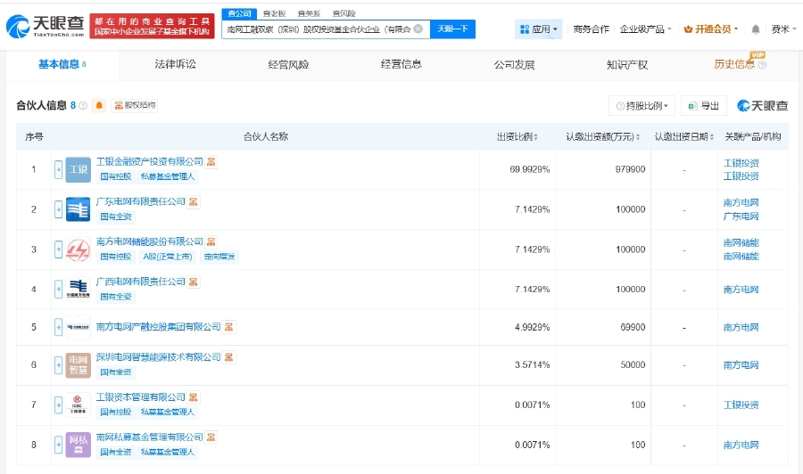This screenshot has width=803, height=474.
Task: Click the 天眼一下 search button
Action: pyautogui.click(x=452, y=29)
